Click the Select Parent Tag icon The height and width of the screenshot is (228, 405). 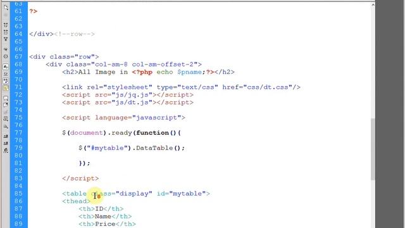click(6, 49)
